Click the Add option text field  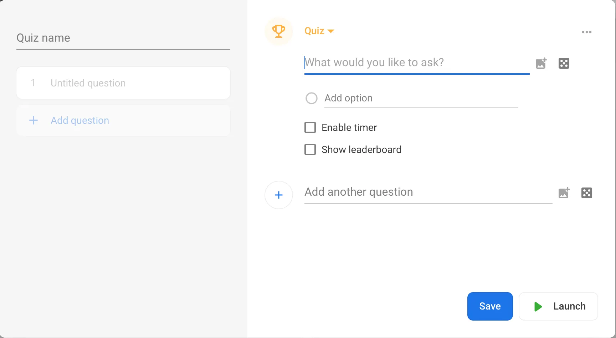[421, 98]
